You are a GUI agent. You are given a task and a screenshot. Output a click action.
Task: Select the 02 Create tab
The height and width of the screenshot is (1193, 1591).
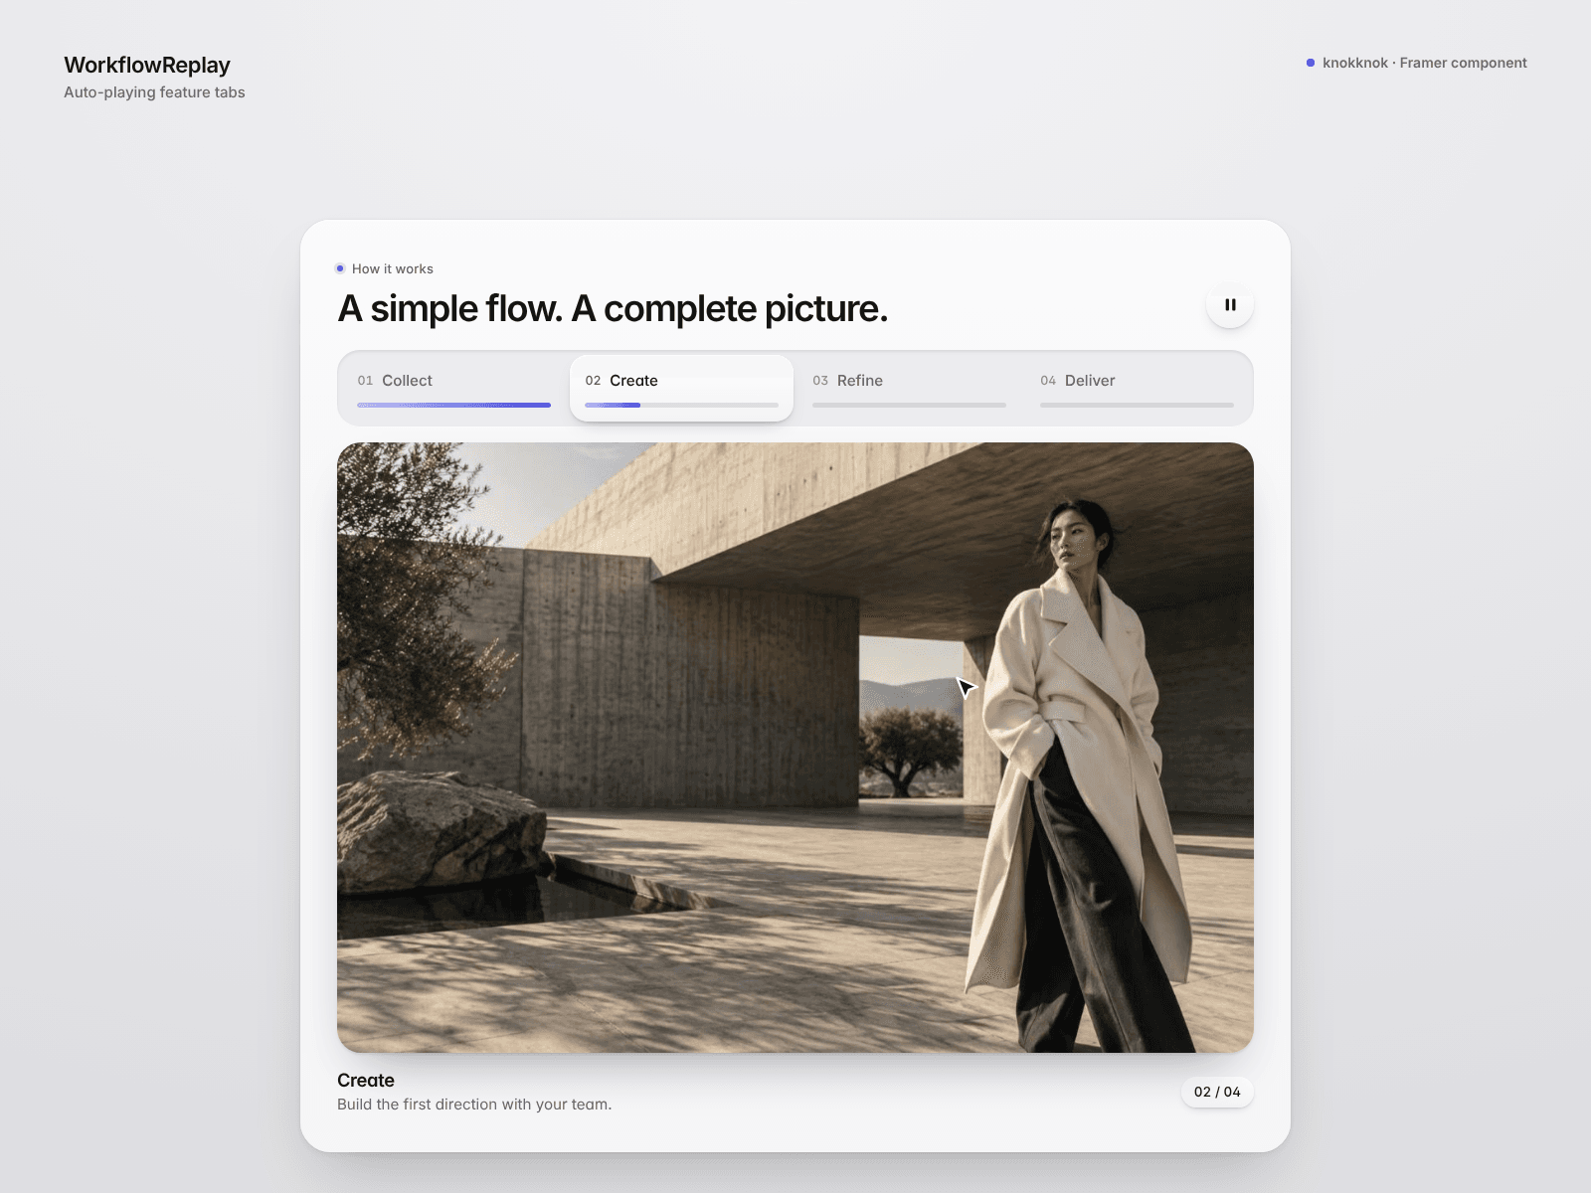(x=681, y=388)
